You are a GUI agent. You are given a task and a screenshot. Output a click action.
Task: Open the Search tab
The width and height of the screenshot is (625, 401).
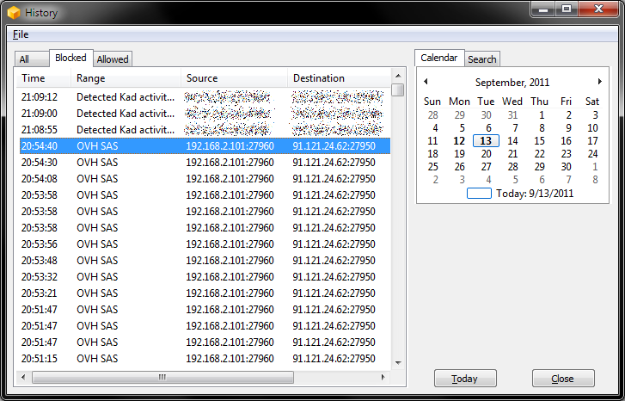[481, 59]
